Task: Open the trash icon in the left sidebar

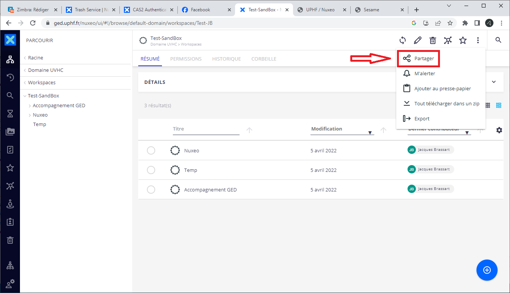Action: (10, 240)
